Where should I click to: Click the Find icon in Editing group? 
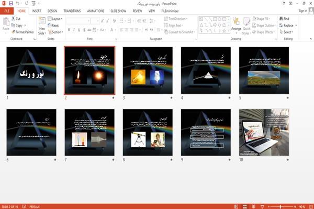click(x=281, y=19)
